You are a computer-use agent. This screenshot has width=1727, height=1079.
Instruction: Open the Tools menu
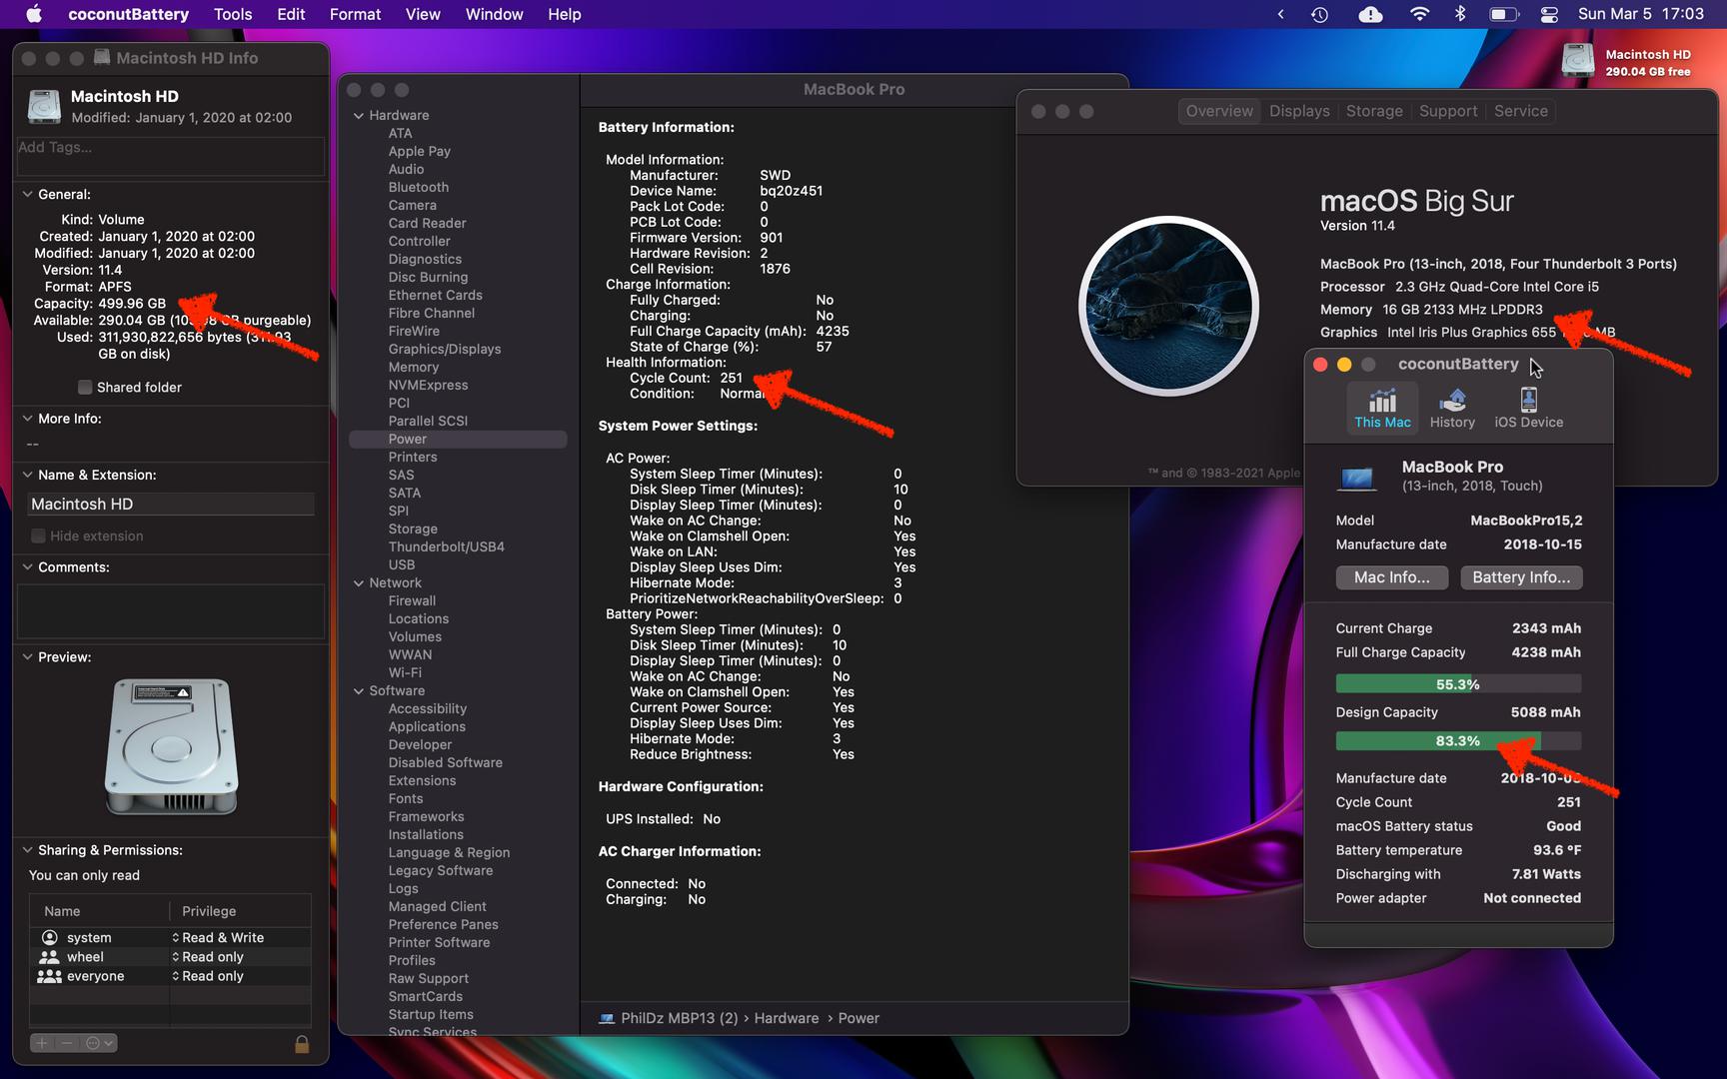(233, 14)
